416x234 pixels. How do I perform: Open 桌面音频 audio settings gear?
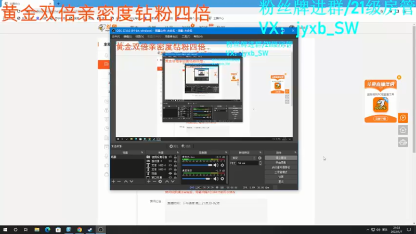pyautogui.click(x=223, y=179)
